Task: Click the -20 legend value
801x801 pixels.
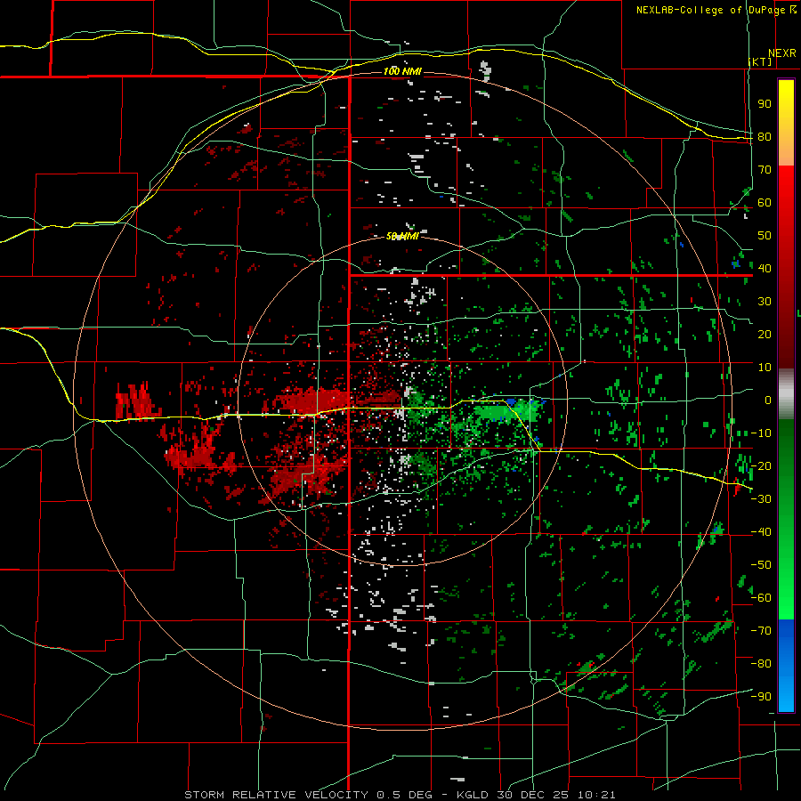Action: pos(761,465)
